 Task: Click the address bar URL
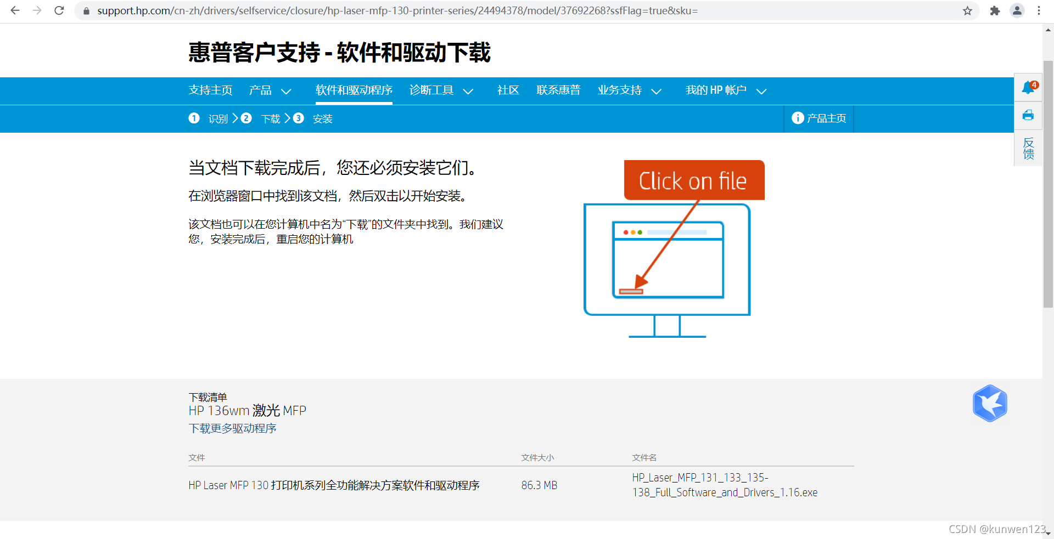pos(397,11)
